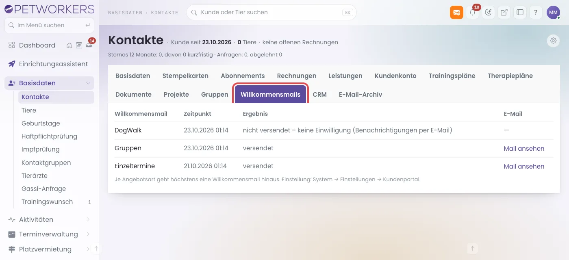Open the MM user avatar menu
The height and width of the screenshot is (260, 569).
tap(553, 12)
